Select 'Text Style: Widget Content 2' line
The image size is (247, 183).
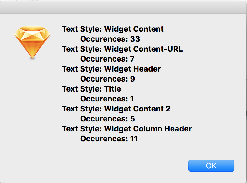tap(116, 109)
